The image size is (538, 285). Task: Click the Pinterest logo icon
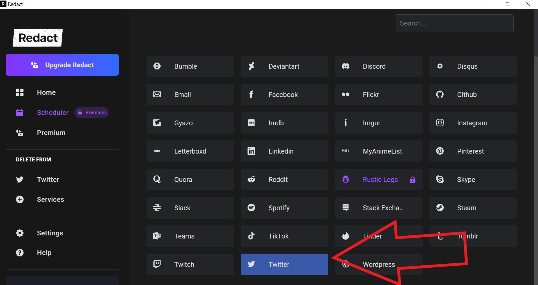point(440,151)
